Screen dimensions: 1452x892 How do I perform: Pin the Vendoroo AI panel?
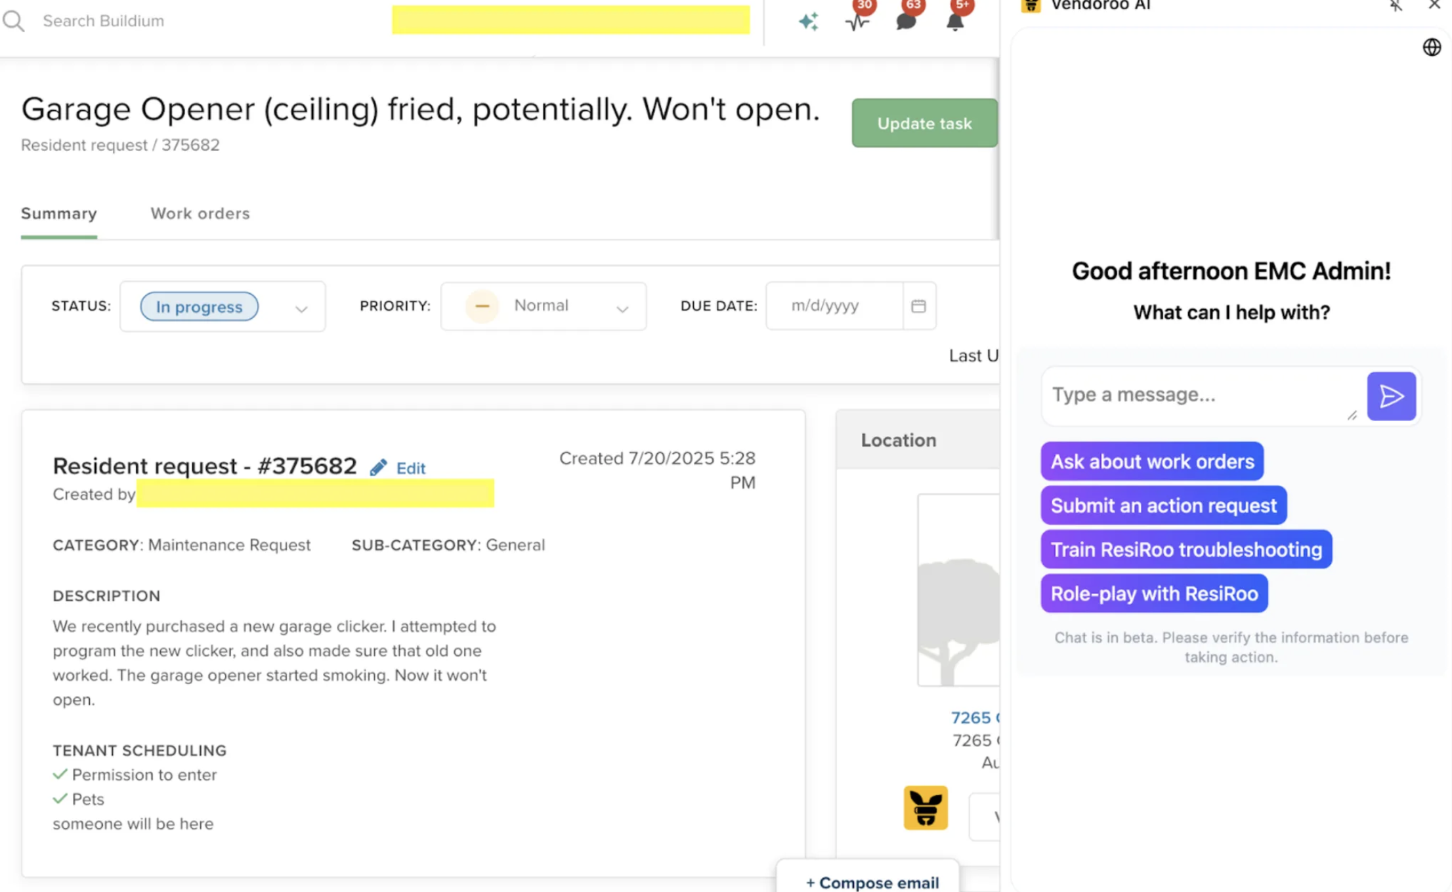(1396, 6)
